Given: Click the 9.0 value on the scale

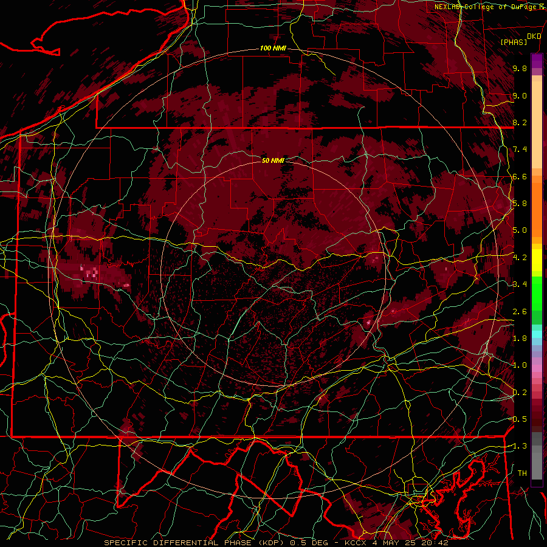Looking at the screenshot, I should 520,95.
